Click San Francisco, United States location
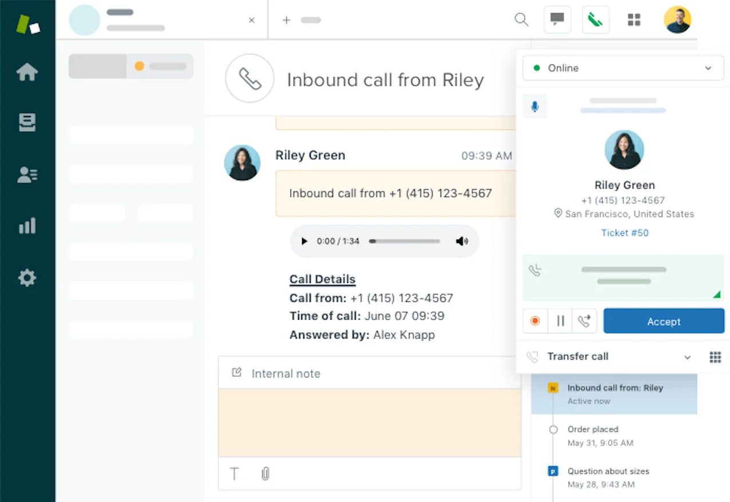This screenshot has height=502, width=730. 624,214
